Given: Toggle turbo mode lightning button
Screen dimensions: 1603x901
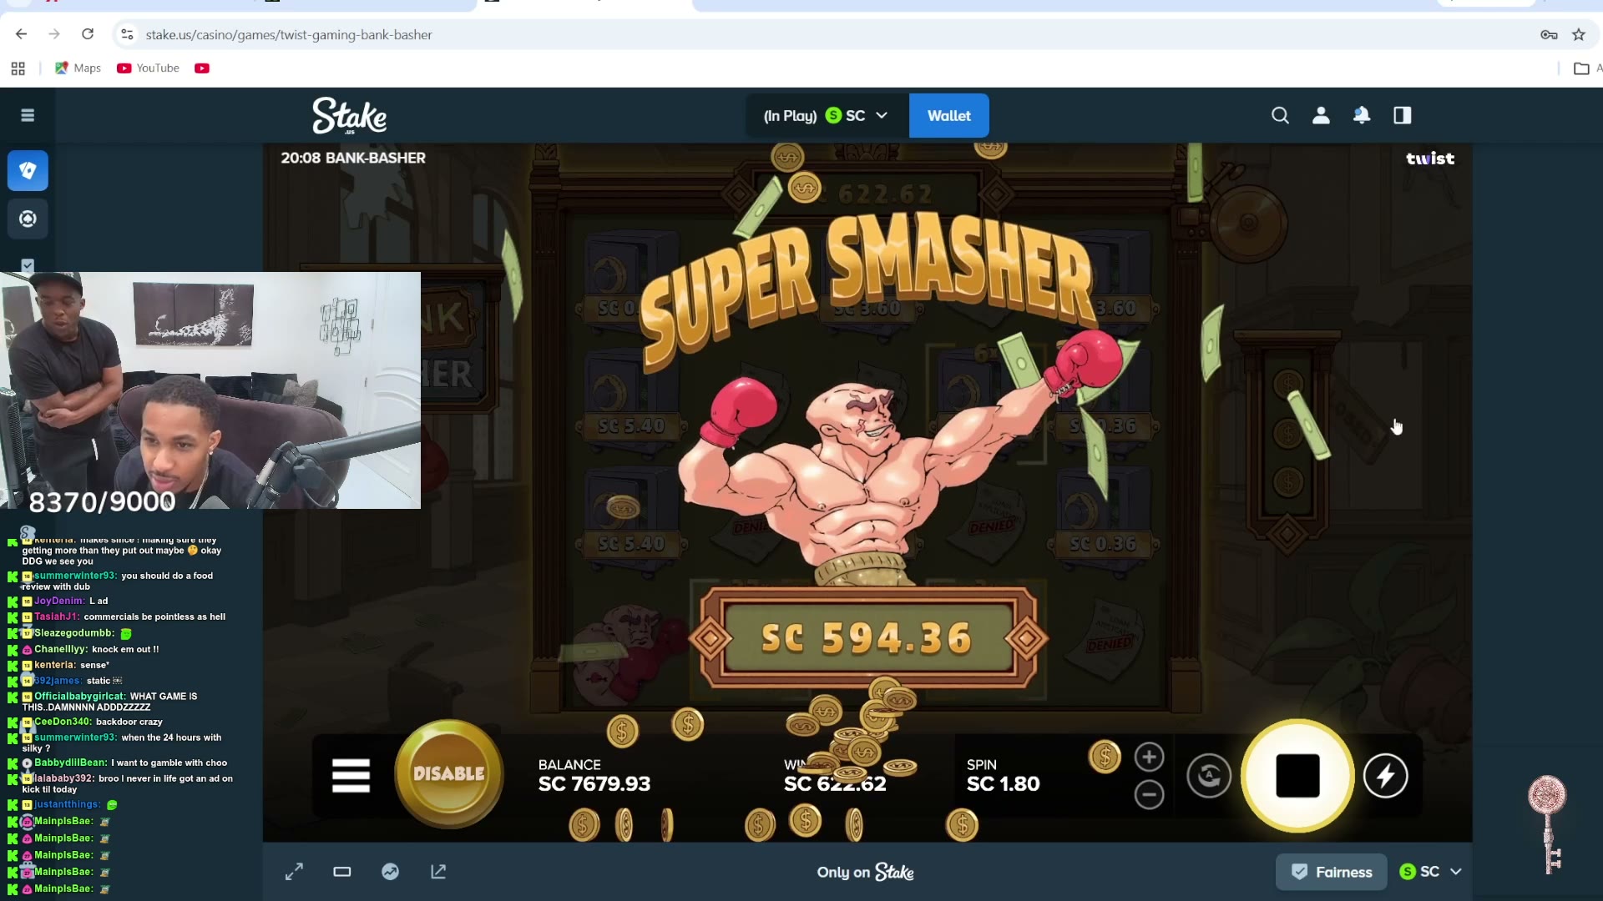Looking at the screenshot, I should [x=1386, y=776].
